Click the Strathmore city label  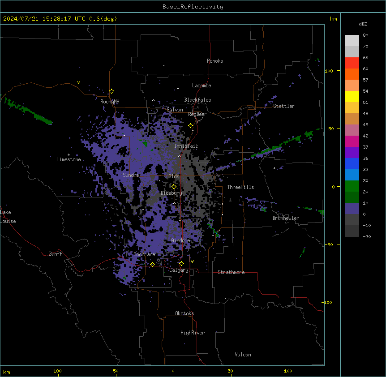click(x=231, y=272)
